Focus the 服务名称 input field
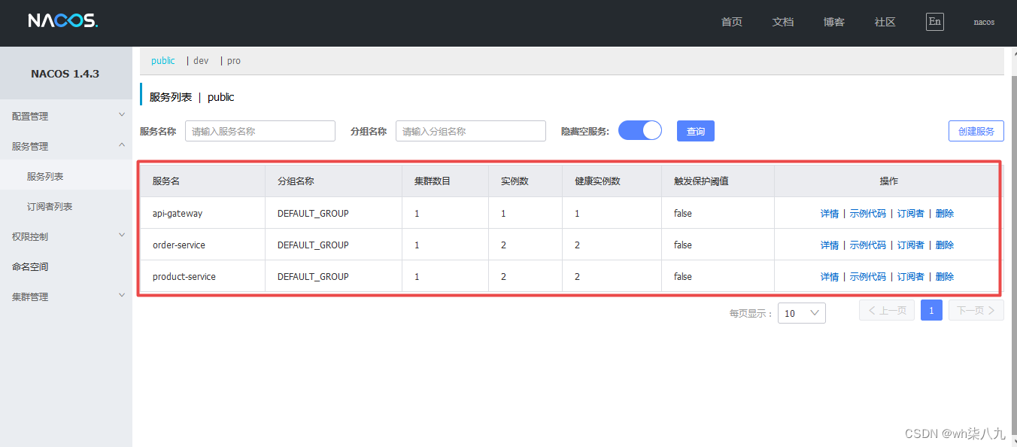1017x447 pixels. pos(260,131)
